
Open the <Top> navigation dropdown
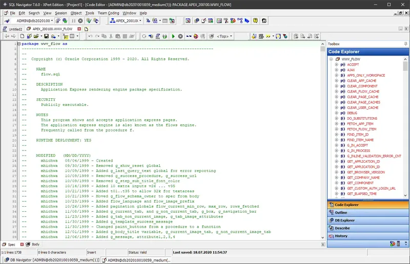click(231, 36)
